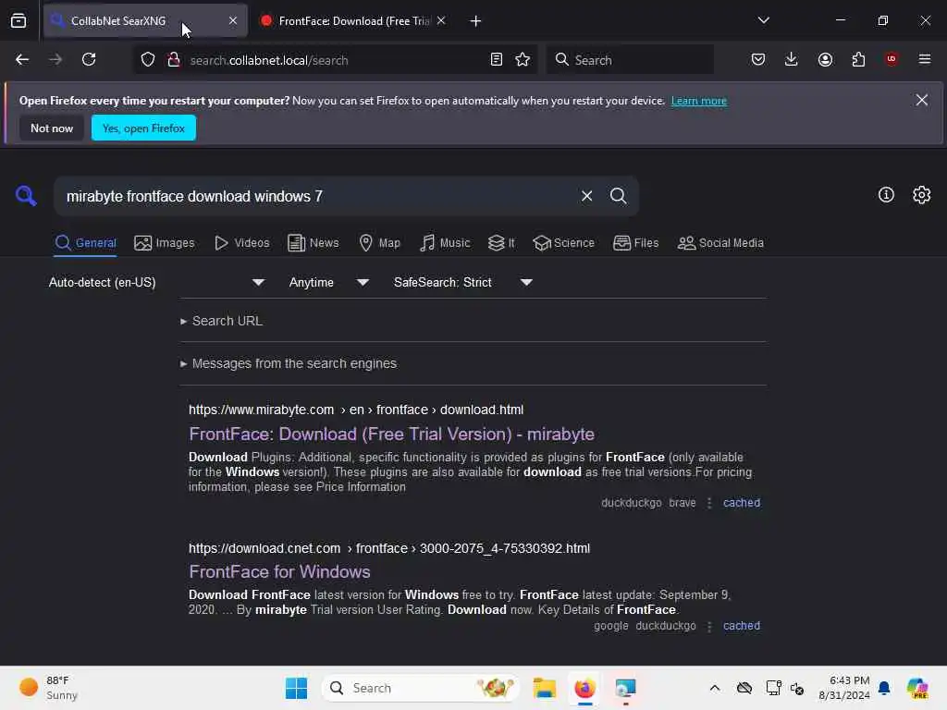Close the CollabNet SearXNG tab
The image size is (947, 710).
tap(232, 20)
